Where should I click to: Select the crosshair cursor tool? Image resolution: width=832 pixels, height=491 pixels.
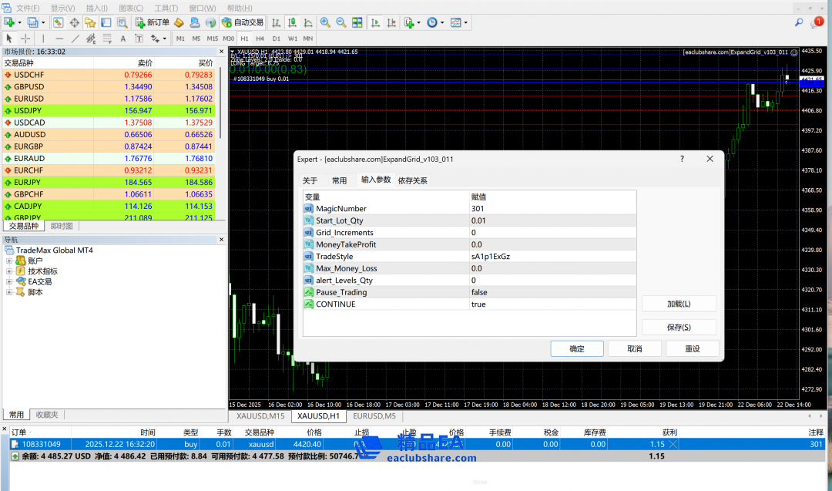[25, 39]
